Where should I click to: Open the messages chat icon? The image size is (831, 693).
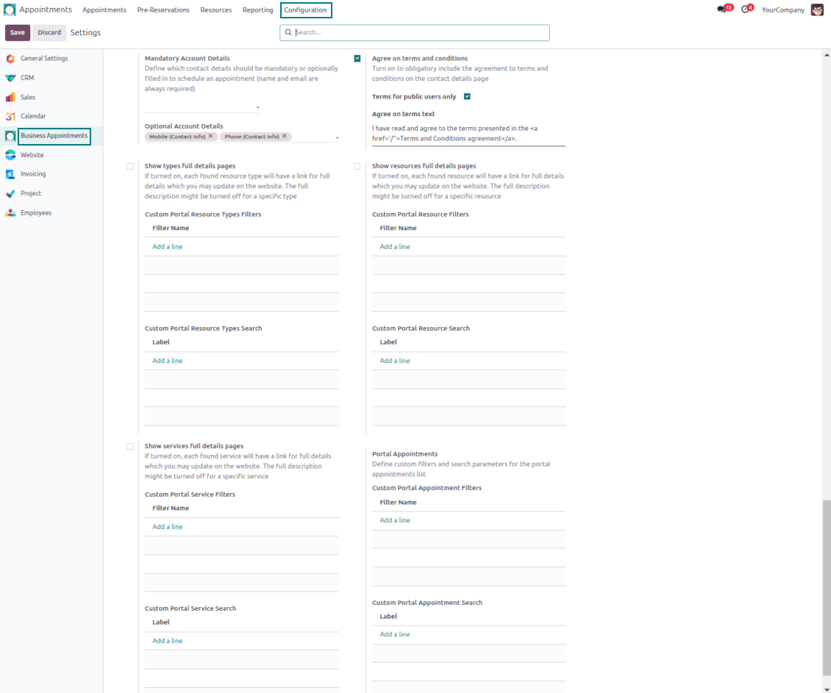tap(722, 10)
